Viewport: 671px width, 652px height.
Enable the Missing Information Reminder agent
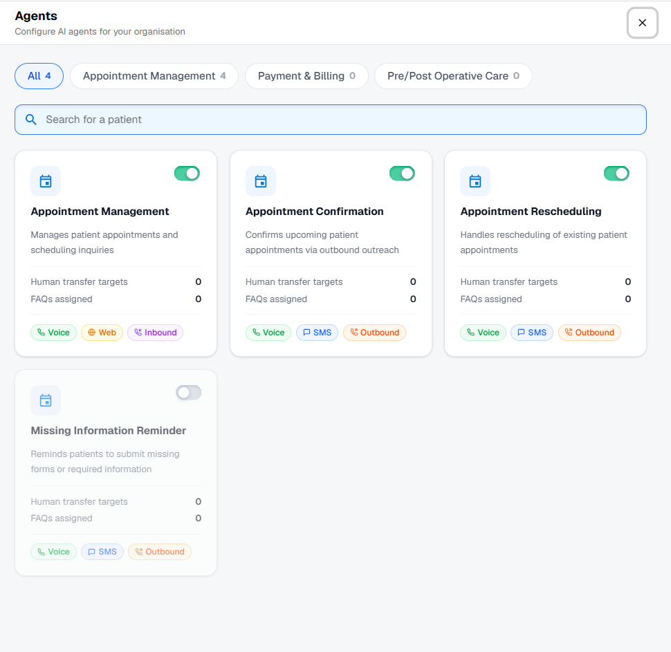[188, 393]
